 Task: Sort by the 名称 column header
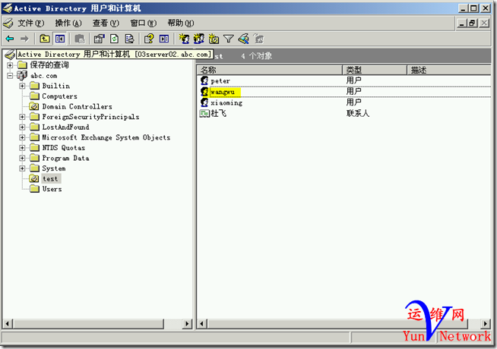(x=270, y=70)
